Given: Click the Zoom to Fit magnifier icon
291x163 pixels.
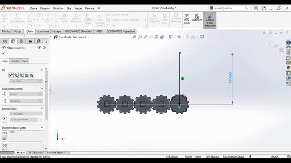Looking at the screenshot, I should (134, 37).
